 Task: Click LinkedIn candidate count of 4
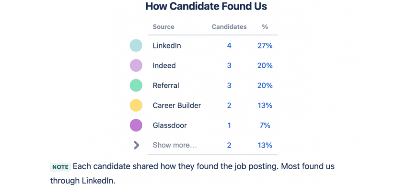[229, 46]
